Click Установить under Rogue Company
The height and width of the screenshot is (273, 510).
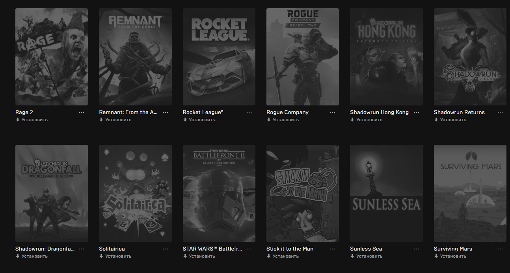[283, 120]
